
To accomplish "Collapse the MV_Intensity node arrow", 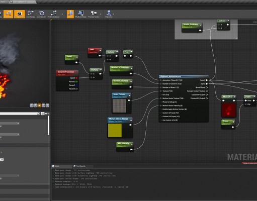I will 132,144.
